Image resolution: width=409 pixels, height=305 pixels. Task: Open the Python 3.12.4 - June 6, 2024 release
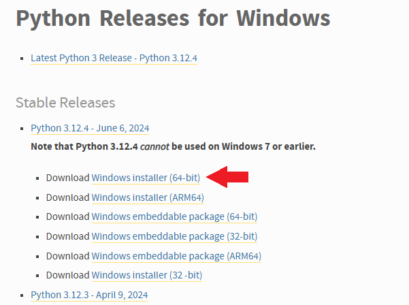[90, 128]
